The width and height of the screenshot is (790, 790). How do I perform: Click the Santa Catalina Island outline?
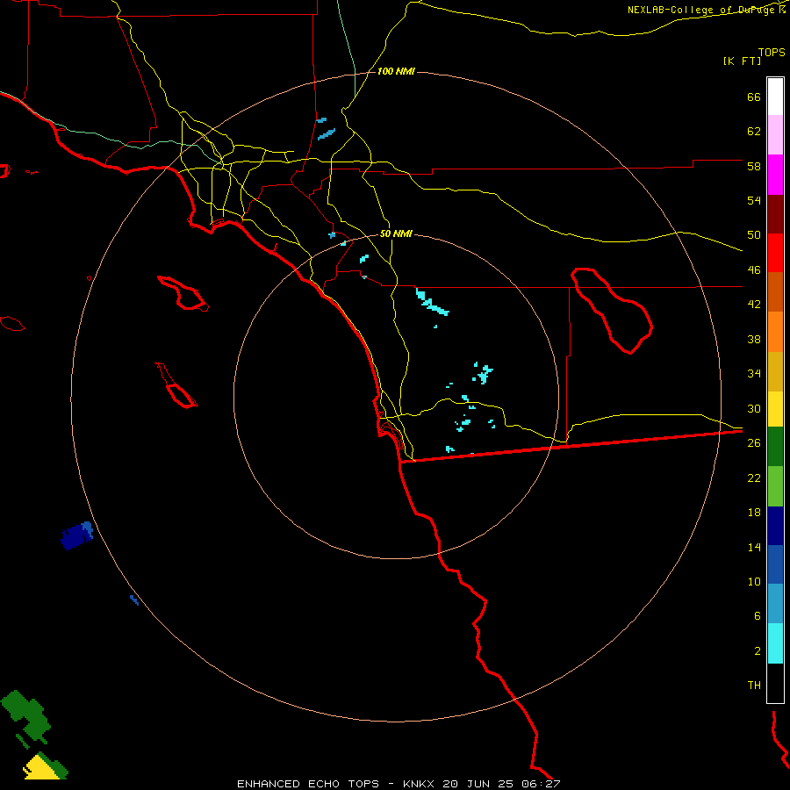(183, 292)
